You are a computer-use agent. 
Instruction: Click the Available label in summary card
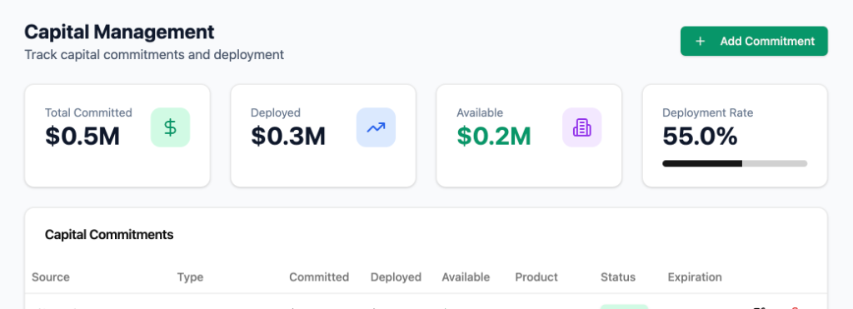pyautogui.click(x=480, y=112)
